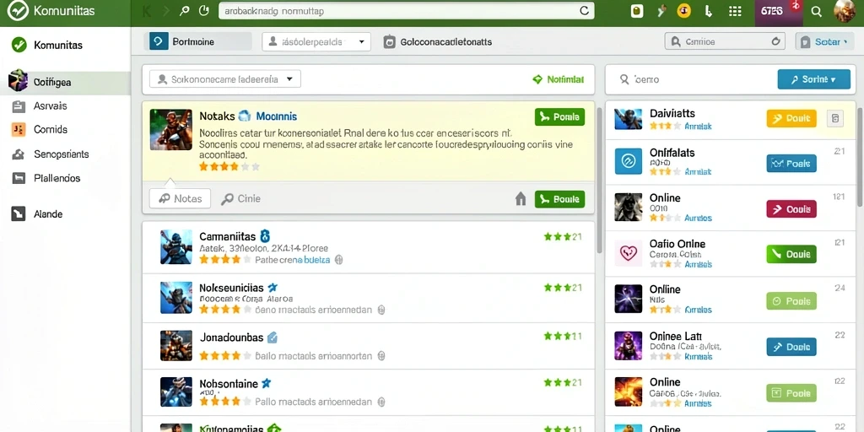864x432 pixels.
Task: Click the yellow round icon in top bar
Action: coord(683,11)
